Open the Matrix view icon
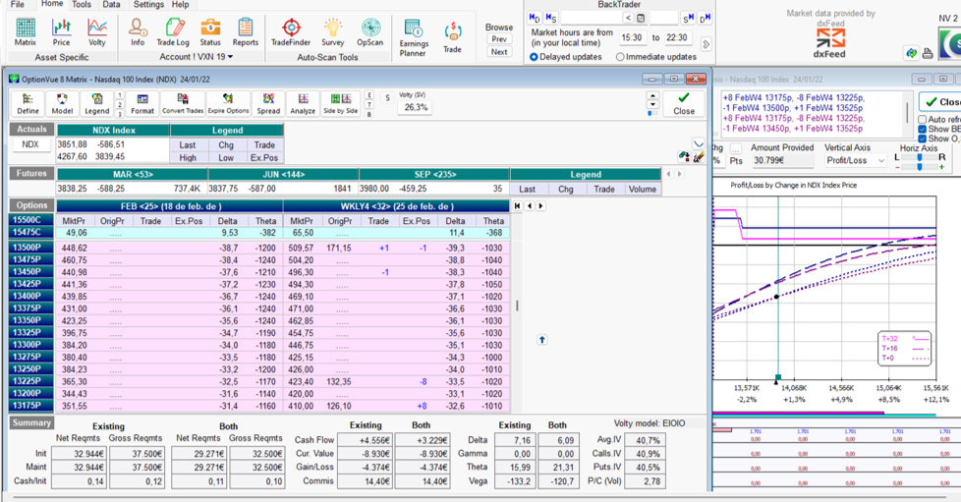The width and height of the screenshot is (961, 502). (x=26, y=32)
